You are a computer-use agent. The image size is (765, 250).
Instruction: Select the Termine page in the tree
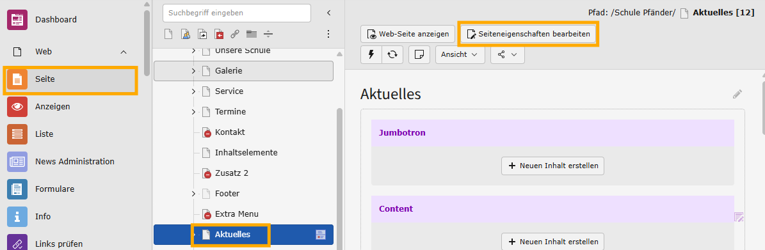pyautogui.click(x=230, y=112)
